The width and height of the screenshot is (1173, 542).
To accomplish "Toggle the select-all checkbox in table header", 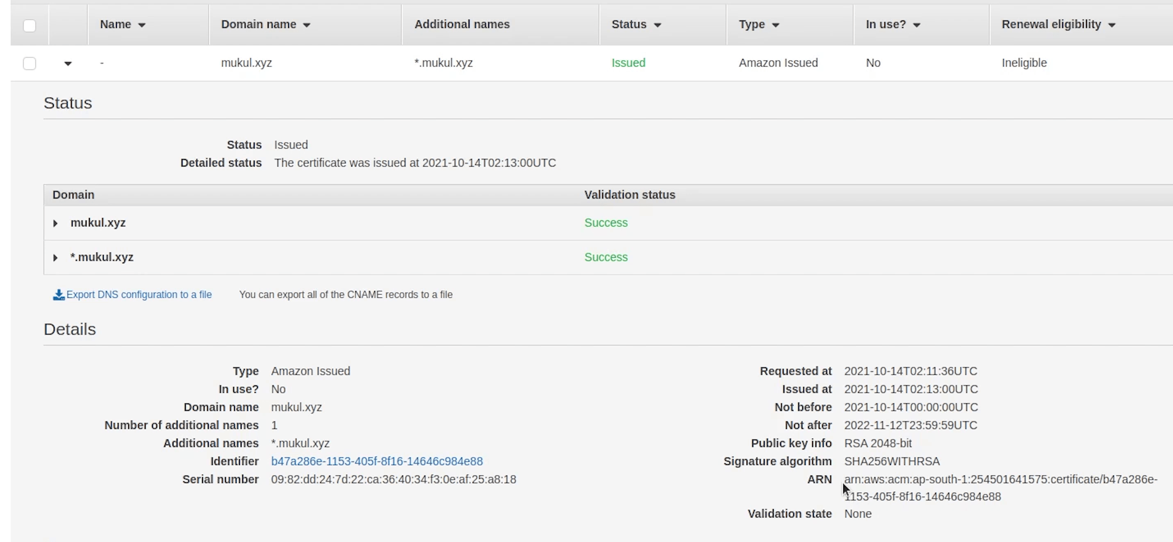I will pos(30,25).
